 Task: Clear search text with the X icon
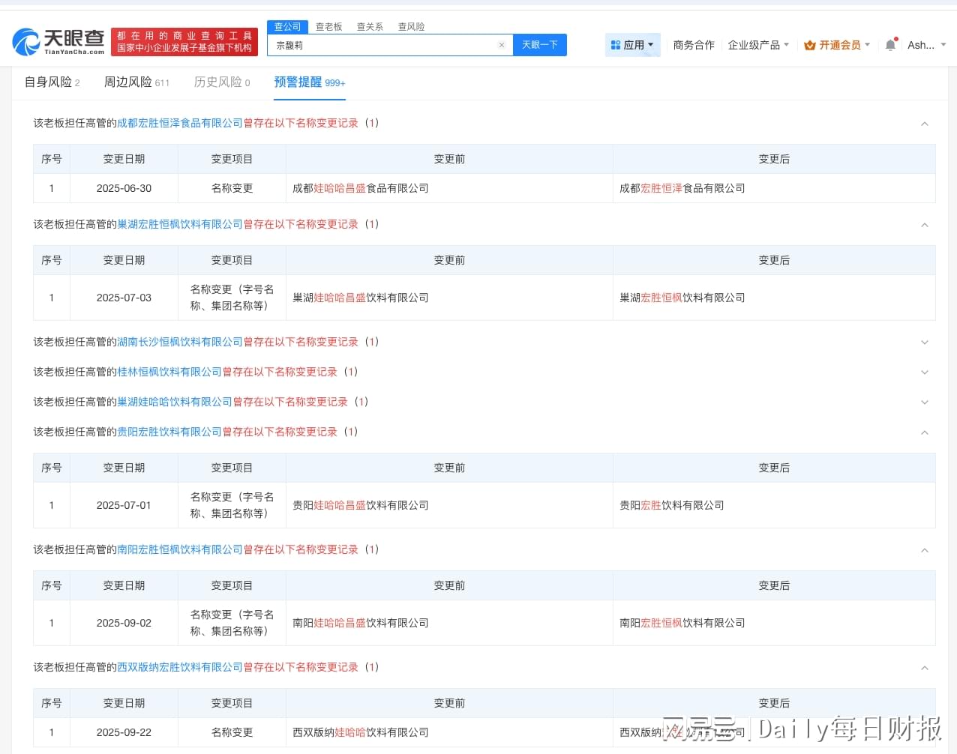[x=502, y=45]
